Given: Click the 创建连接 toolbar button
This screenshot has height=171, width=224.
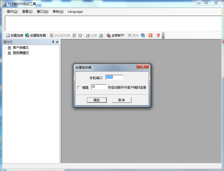Looking at the screenshot, I should click(x=14, y=35).
